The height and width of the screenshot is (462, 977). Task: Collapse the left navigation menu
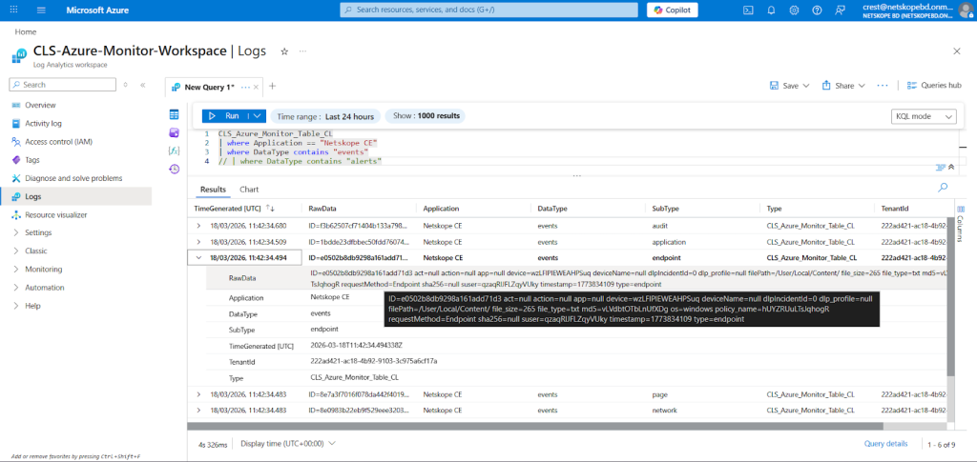coord(142,85)
